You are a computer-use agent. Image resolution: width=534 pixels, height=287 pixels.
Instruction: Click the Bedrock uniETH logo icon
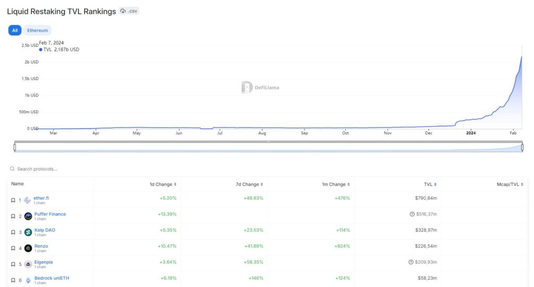click(28, 280)
